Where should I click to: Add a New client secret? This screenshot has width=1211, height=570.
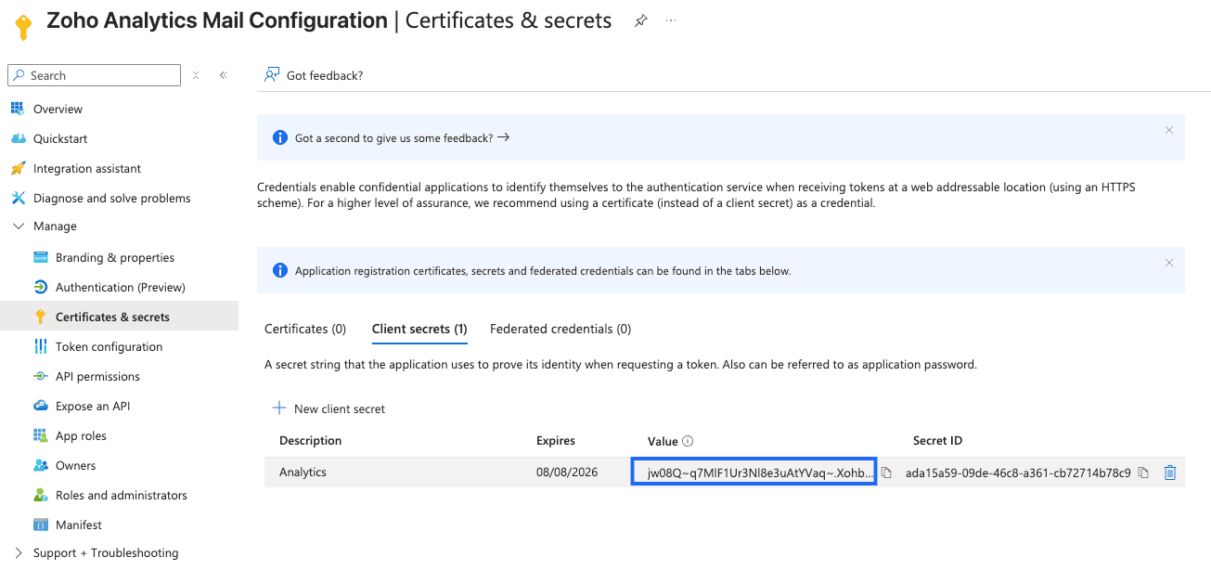point(329,408)
